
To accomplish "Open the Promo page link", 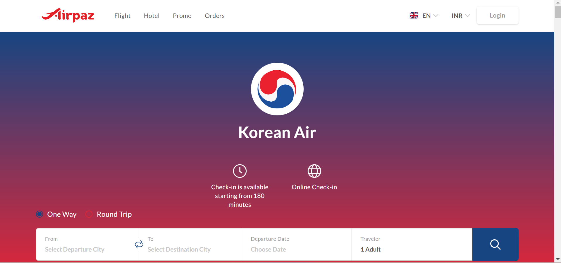I will pos(182,16).
